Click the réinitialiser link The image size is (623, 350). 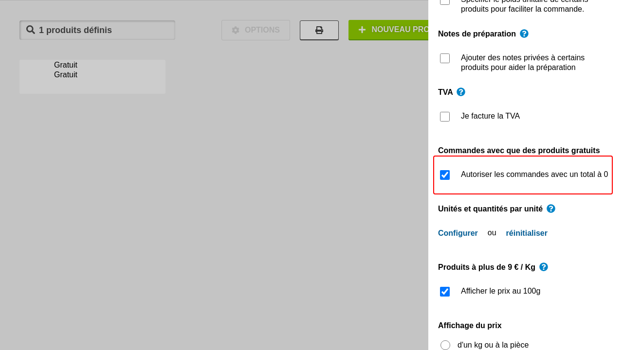pyautogui.click(x=527, y=233)
